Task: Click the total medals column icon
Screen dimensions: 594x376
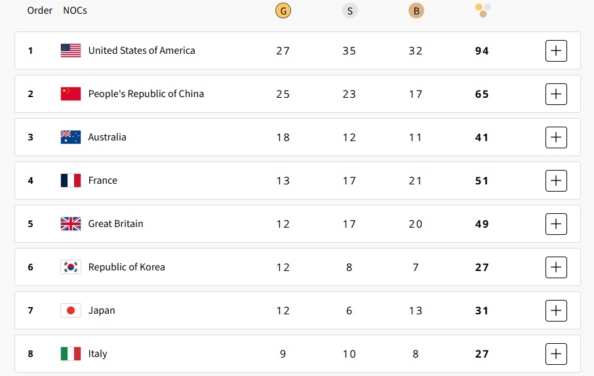Action: pos(483,10)
